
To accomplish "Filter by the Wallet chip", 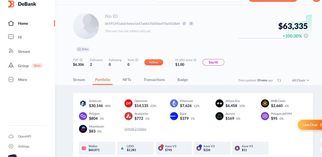I will [97, 148].
